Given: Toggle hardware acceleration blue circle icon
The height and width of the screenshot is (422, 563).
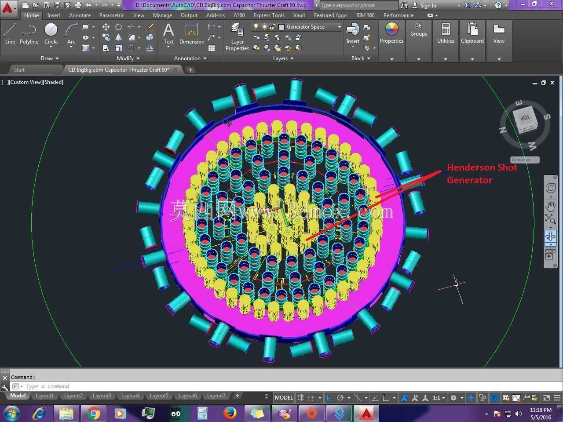Looking at the screenshot, I should point(495,398).
